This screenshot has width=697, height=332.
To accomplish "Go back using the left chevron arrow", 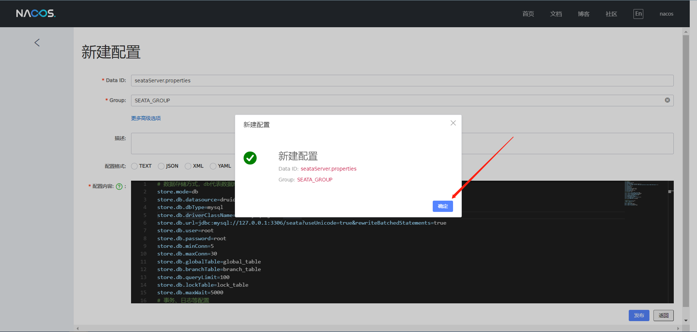I will (37, 42).
